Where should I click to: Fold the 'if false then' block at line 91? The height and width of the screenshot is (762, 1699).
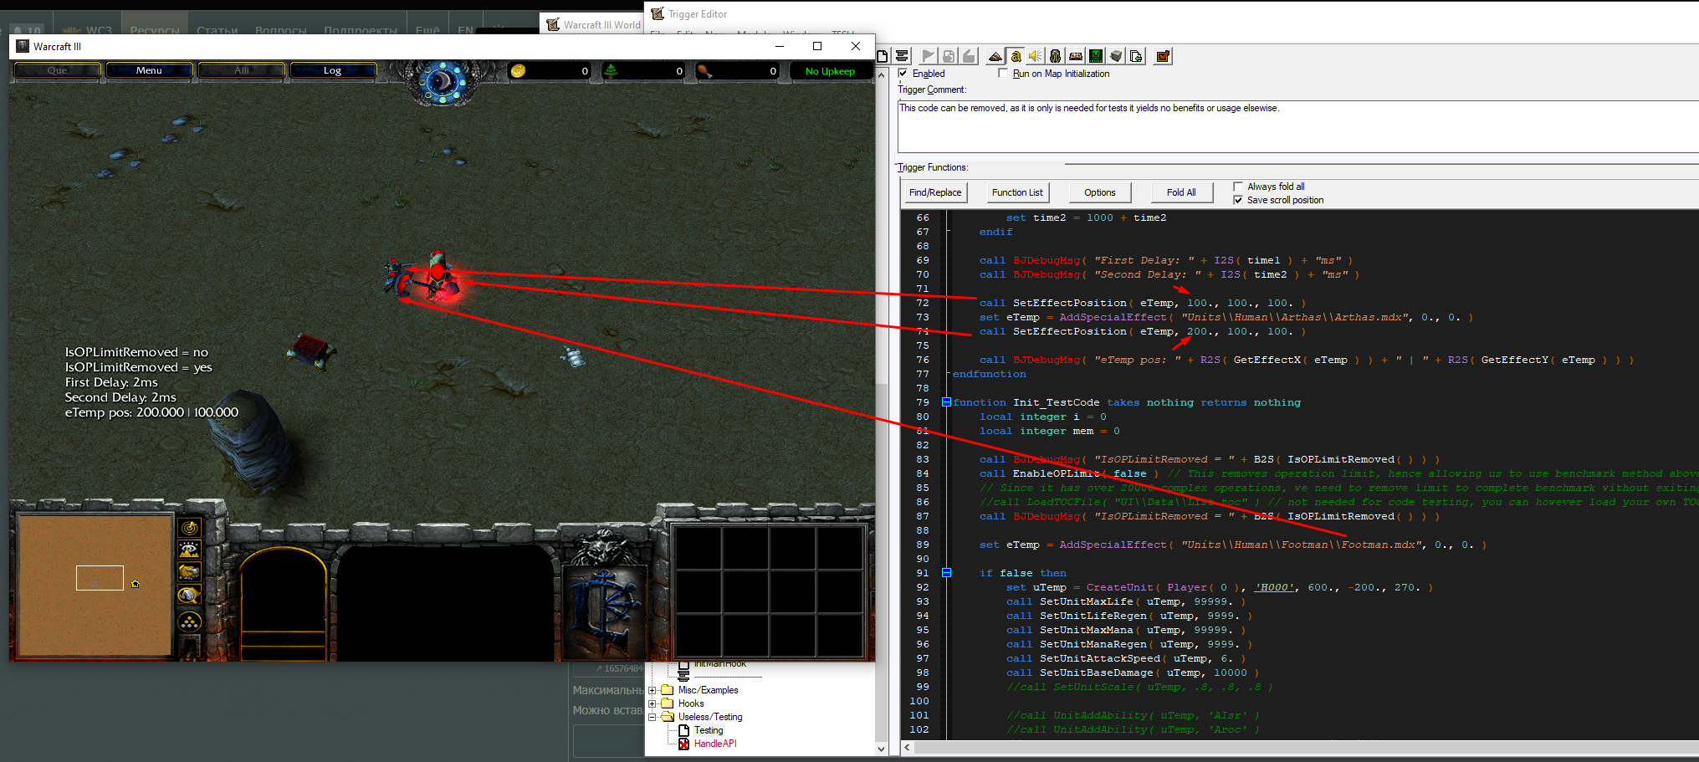946,573
